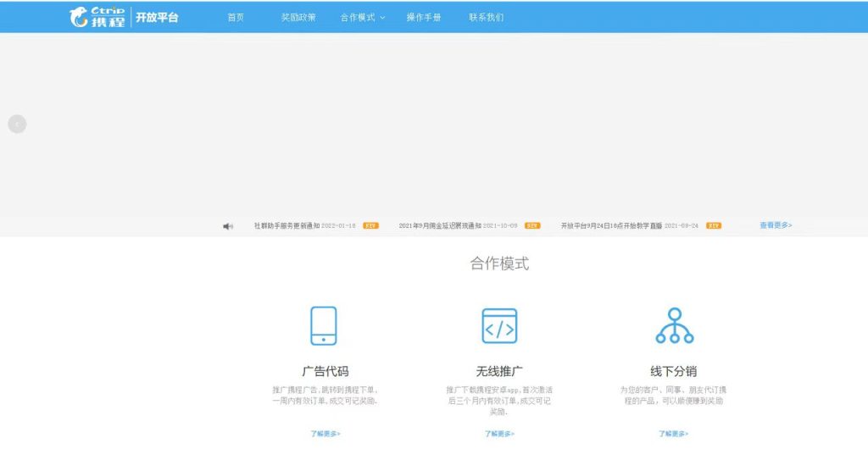868x471 pixels.
Task: Click the date 2021-10-09 in the notices
Action: 500,226
